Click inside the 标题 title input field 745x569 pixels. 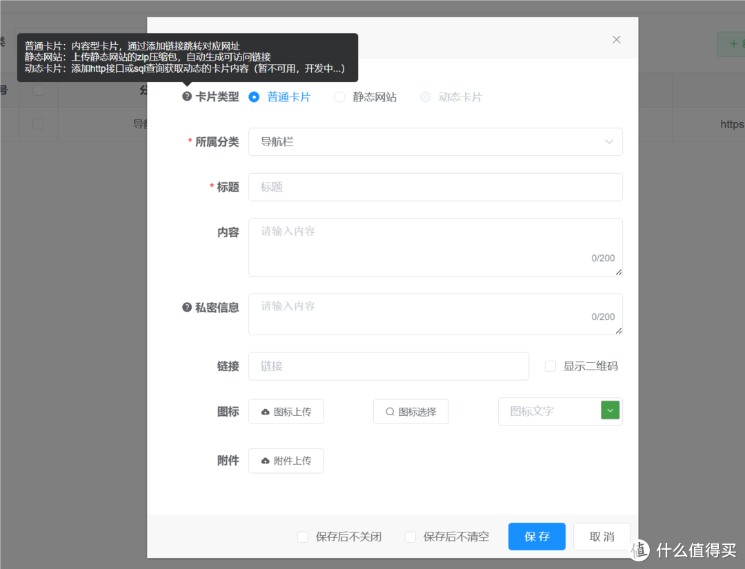pos(435,187)
